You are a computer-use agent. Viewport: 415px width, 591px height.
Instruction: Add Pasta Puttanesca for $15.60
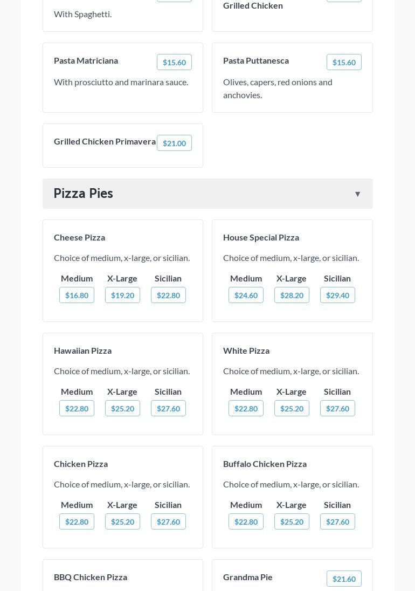coord(344,62)
